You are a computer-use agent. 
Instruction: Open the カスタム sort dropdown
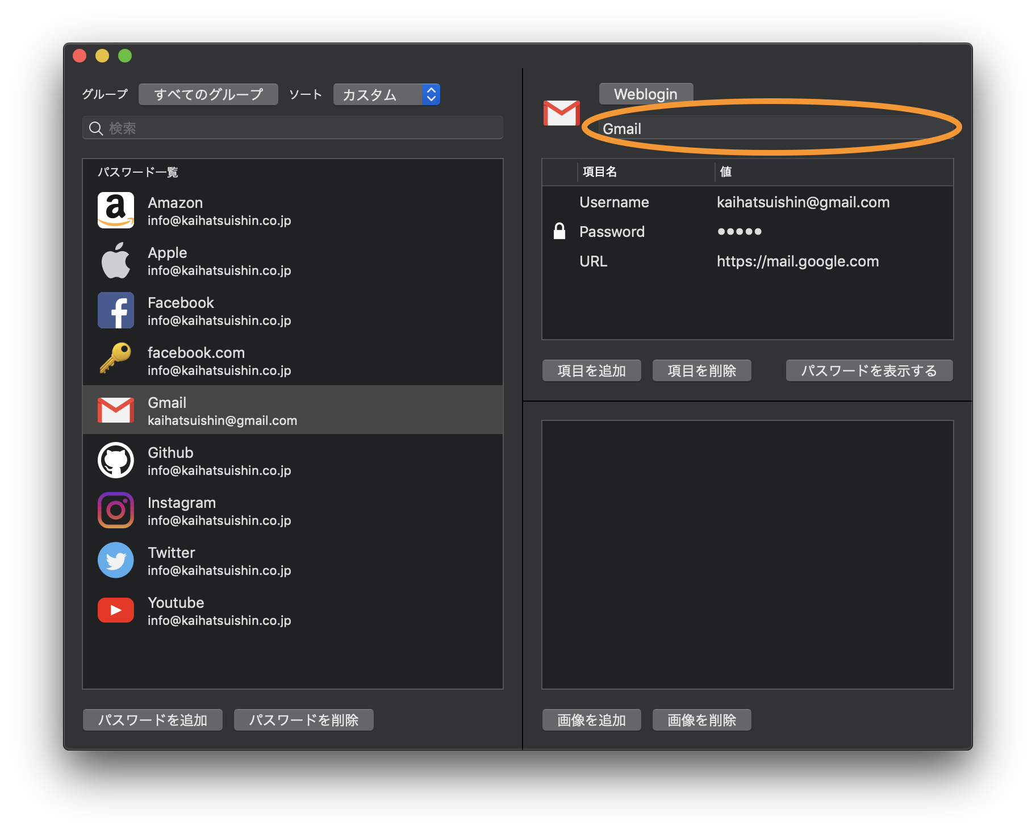[x=386, y=94]
